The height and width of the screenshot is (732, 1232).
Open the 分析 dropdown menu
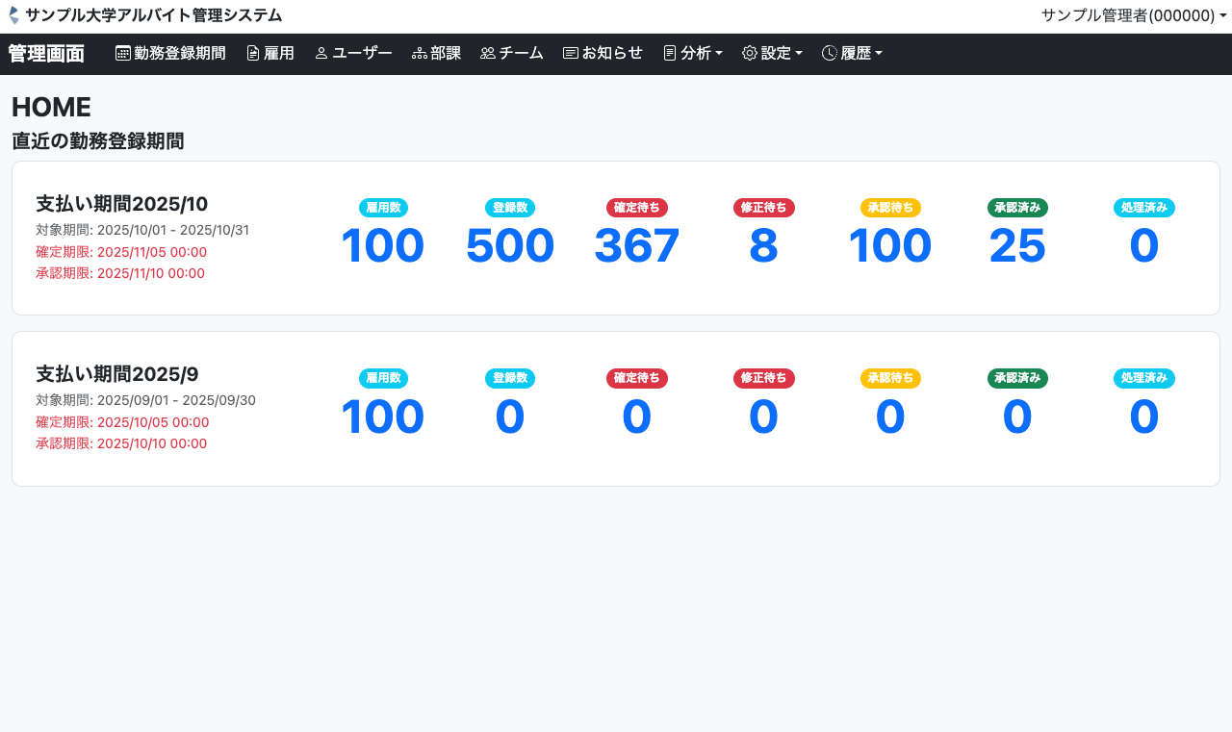coord(693,53)
